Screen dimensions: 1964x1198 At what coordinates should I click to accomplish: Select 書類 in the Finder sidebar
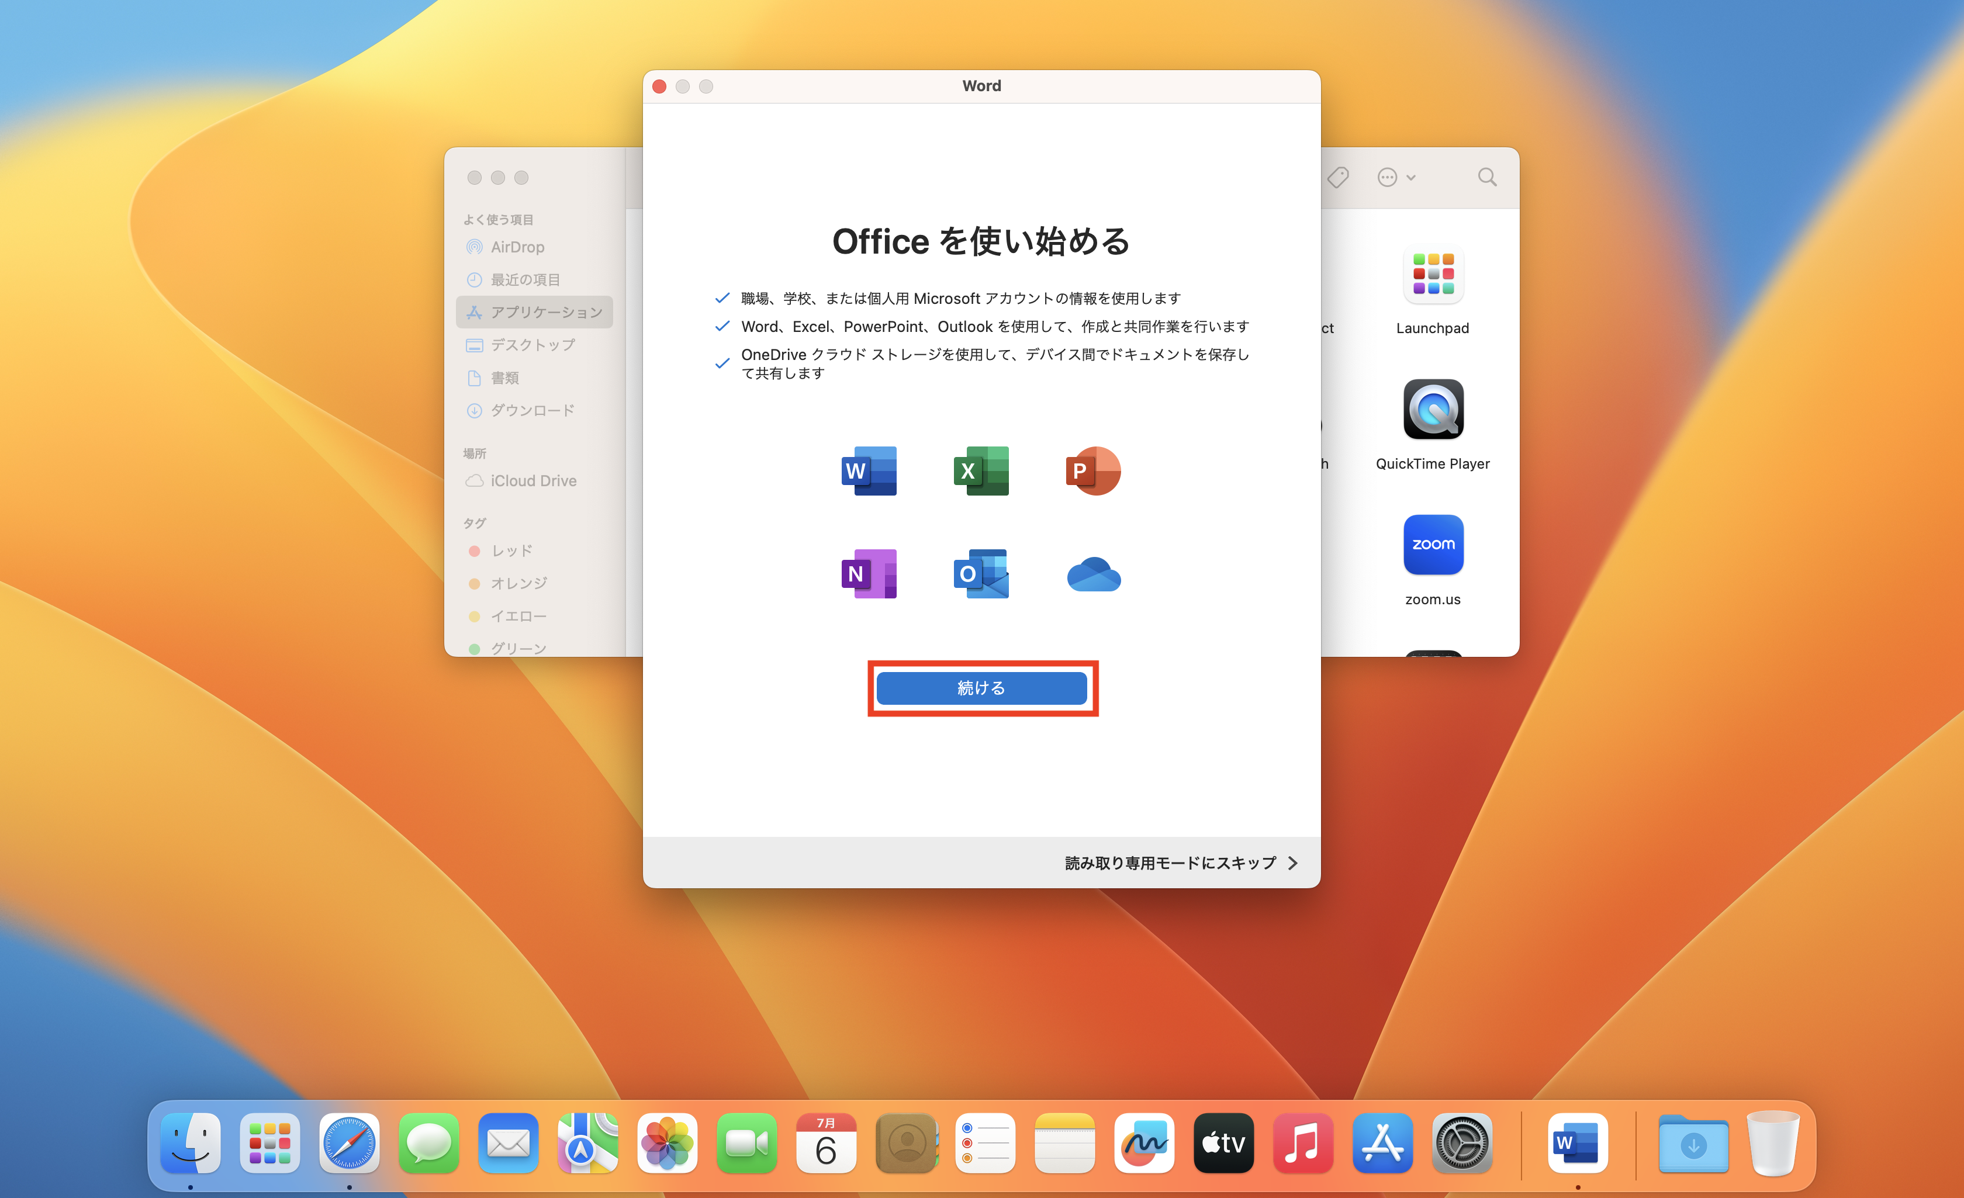click(534, 378)
